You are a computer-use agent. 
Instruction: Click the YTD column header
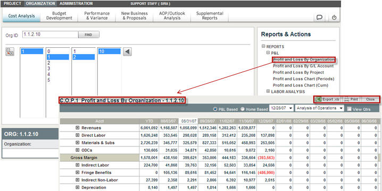149,121
